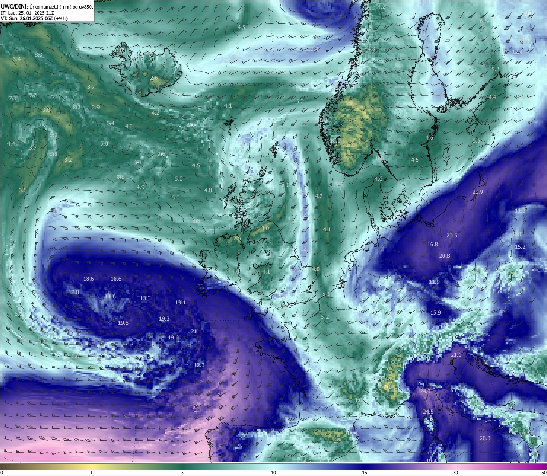
Task: Click the 16.0 value over Norway
Action: click(x=335, y=140)
